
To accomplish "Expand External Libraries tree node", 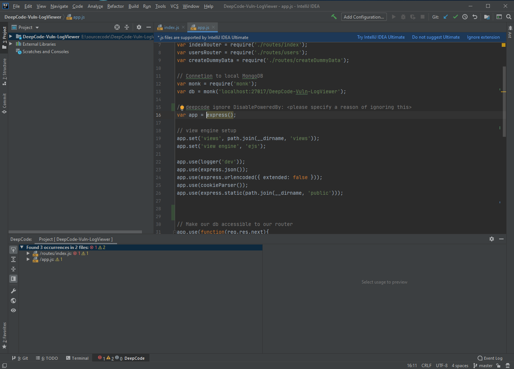I will coord(11,44).
